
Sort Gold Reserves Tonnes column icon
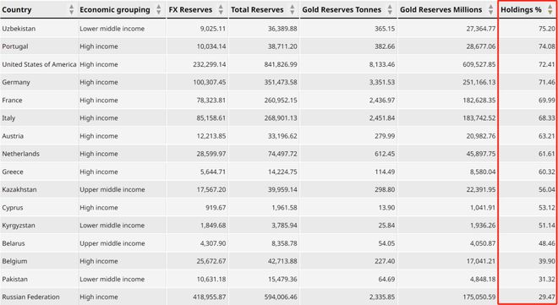tap(390, 9)
